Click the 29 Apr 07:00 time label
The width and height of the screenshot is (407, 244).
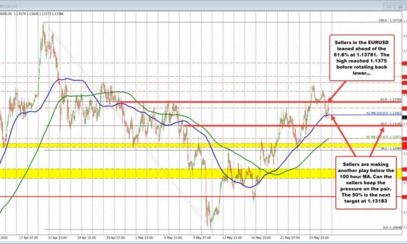(116, 238)
